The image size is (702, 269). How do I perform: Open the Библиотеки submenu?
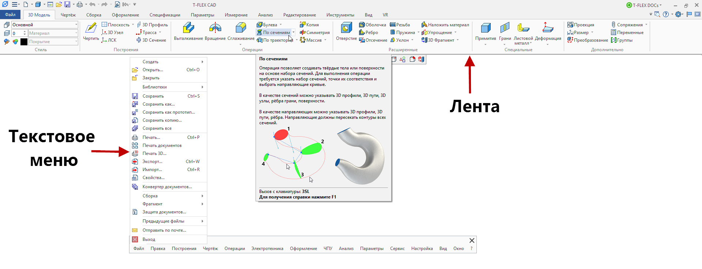tap(169, 87)
